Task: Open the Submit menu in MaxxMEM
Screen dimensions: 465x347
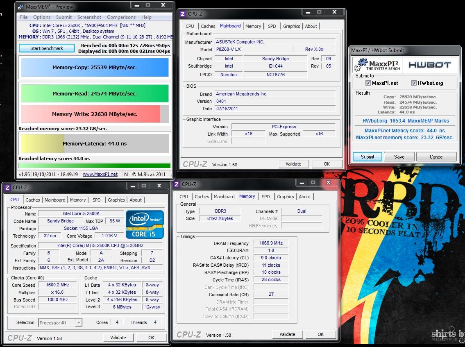Action: [64, 17]
